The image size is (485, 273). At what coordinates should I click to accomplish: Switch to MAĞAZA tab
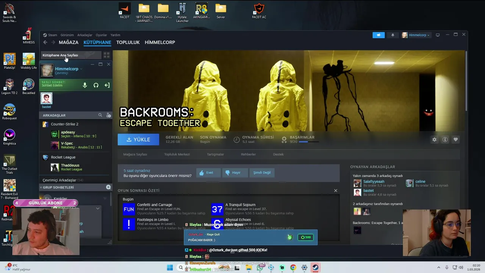[69, 42]
